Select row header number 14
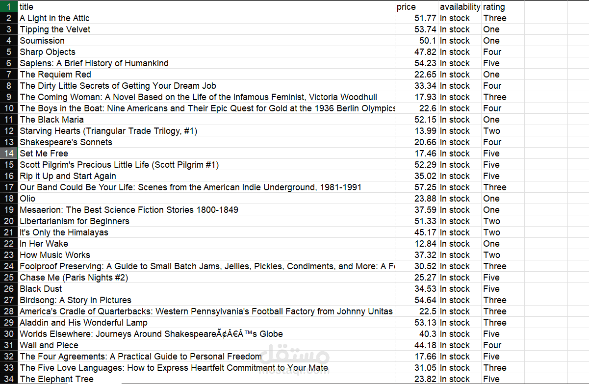 click(x=9, y=154)
